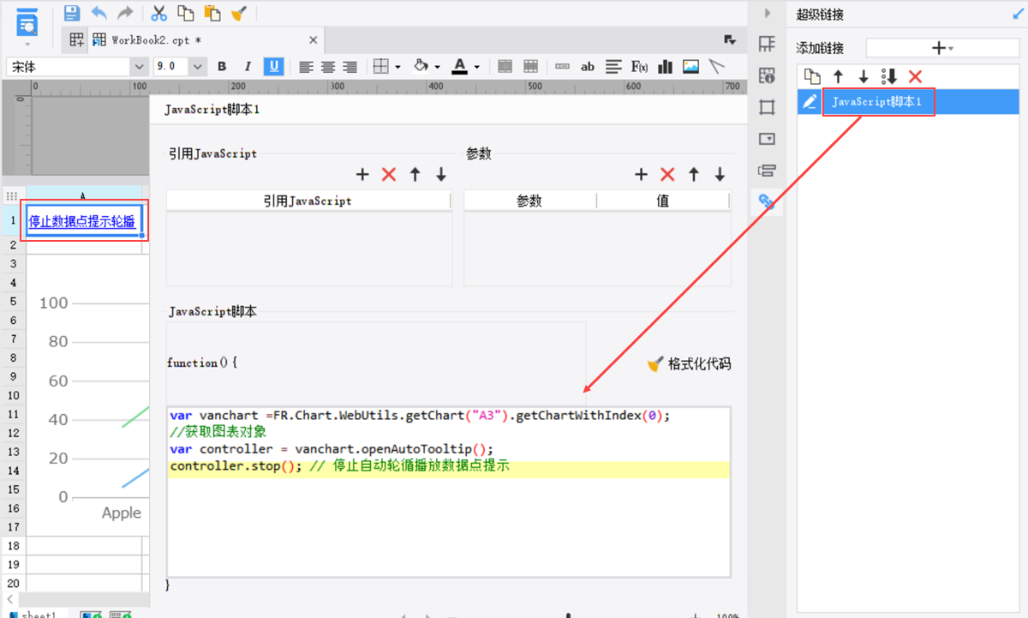Cut selection with the scissors icon
This screenshot has height=618, width=1028.
pos(158,13)
